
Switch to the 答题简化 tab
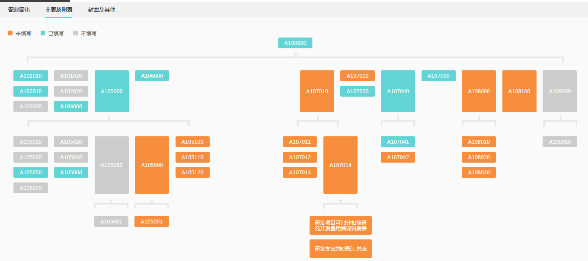tap(19, 9)
